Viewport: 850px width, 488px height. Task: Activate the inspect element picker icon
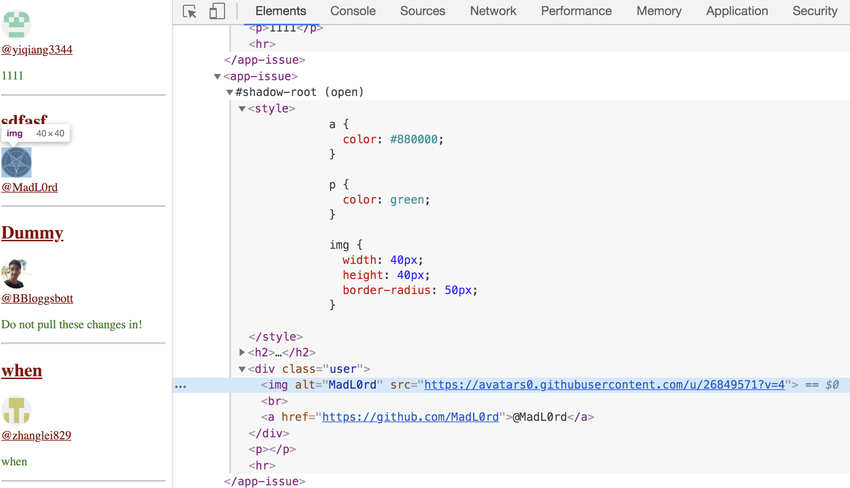point(190,12)
